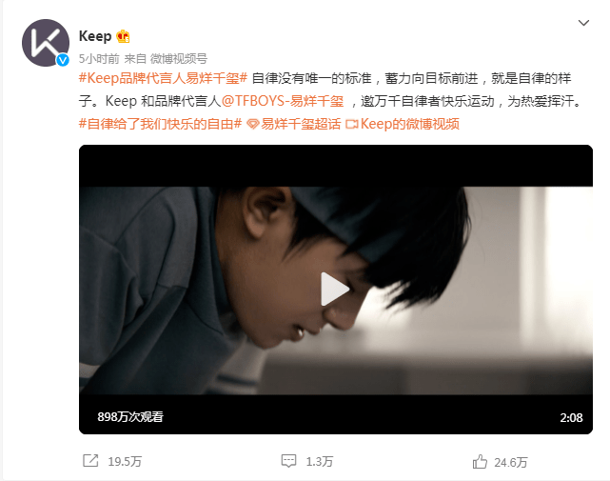Screen dimensions: 610x481
Task: Open 易烊千玺超话 super topic link
Action: click(x=301, y=124)
